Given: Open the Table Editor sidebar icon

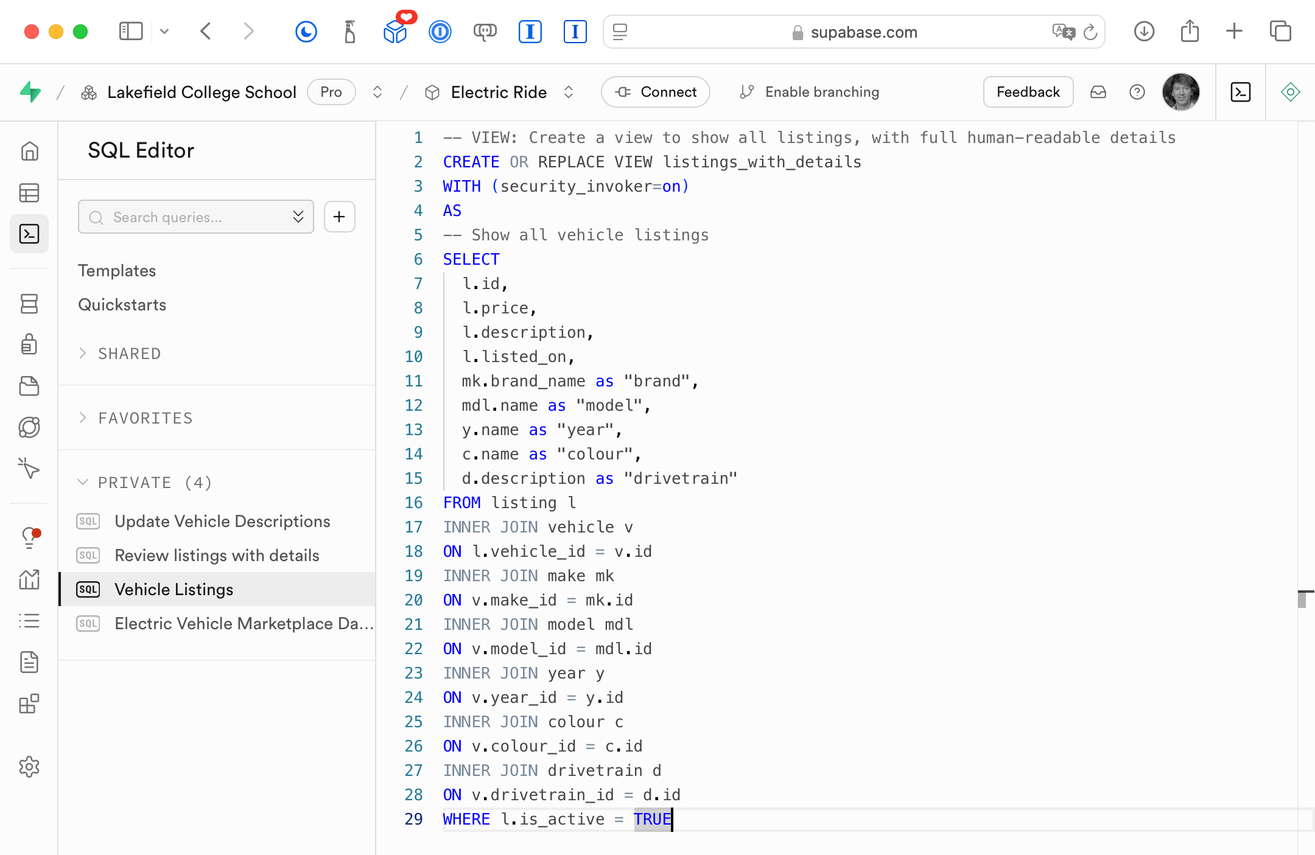Looking at the screenshot, I should coord(29,193).
